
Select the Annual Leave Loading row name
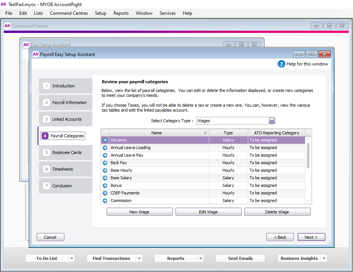(x=131, y=148)
